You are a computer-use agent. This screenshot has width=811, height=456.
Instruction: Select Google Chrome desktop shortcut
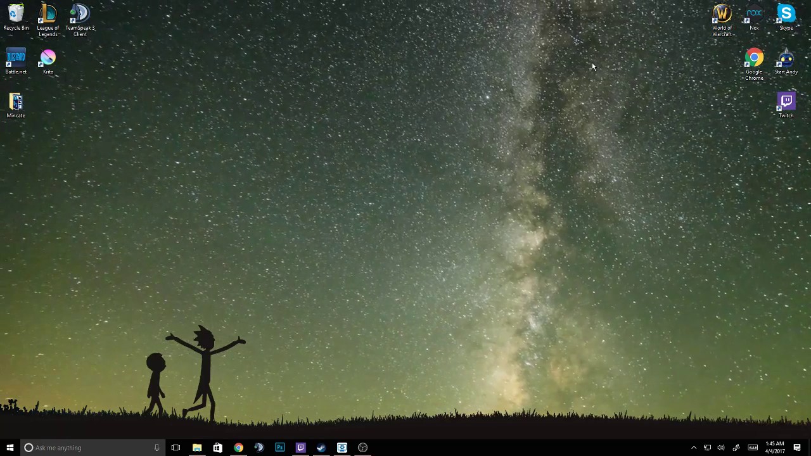point(754,65)
